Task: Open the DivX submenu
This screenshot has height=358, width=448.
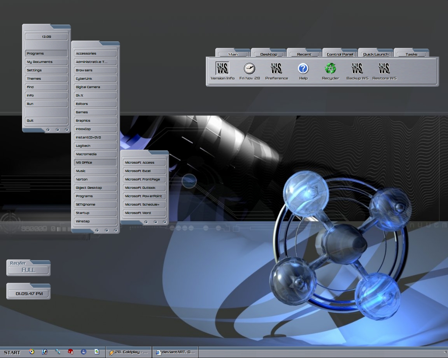Action: click(96, 95)
